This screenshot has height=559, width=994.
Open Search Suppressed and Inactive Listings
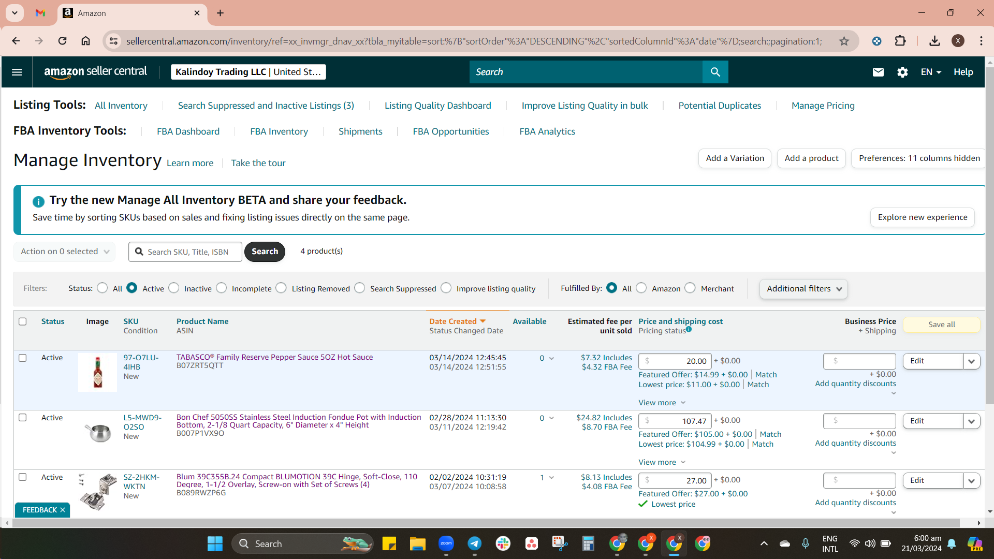pos(266,106)
